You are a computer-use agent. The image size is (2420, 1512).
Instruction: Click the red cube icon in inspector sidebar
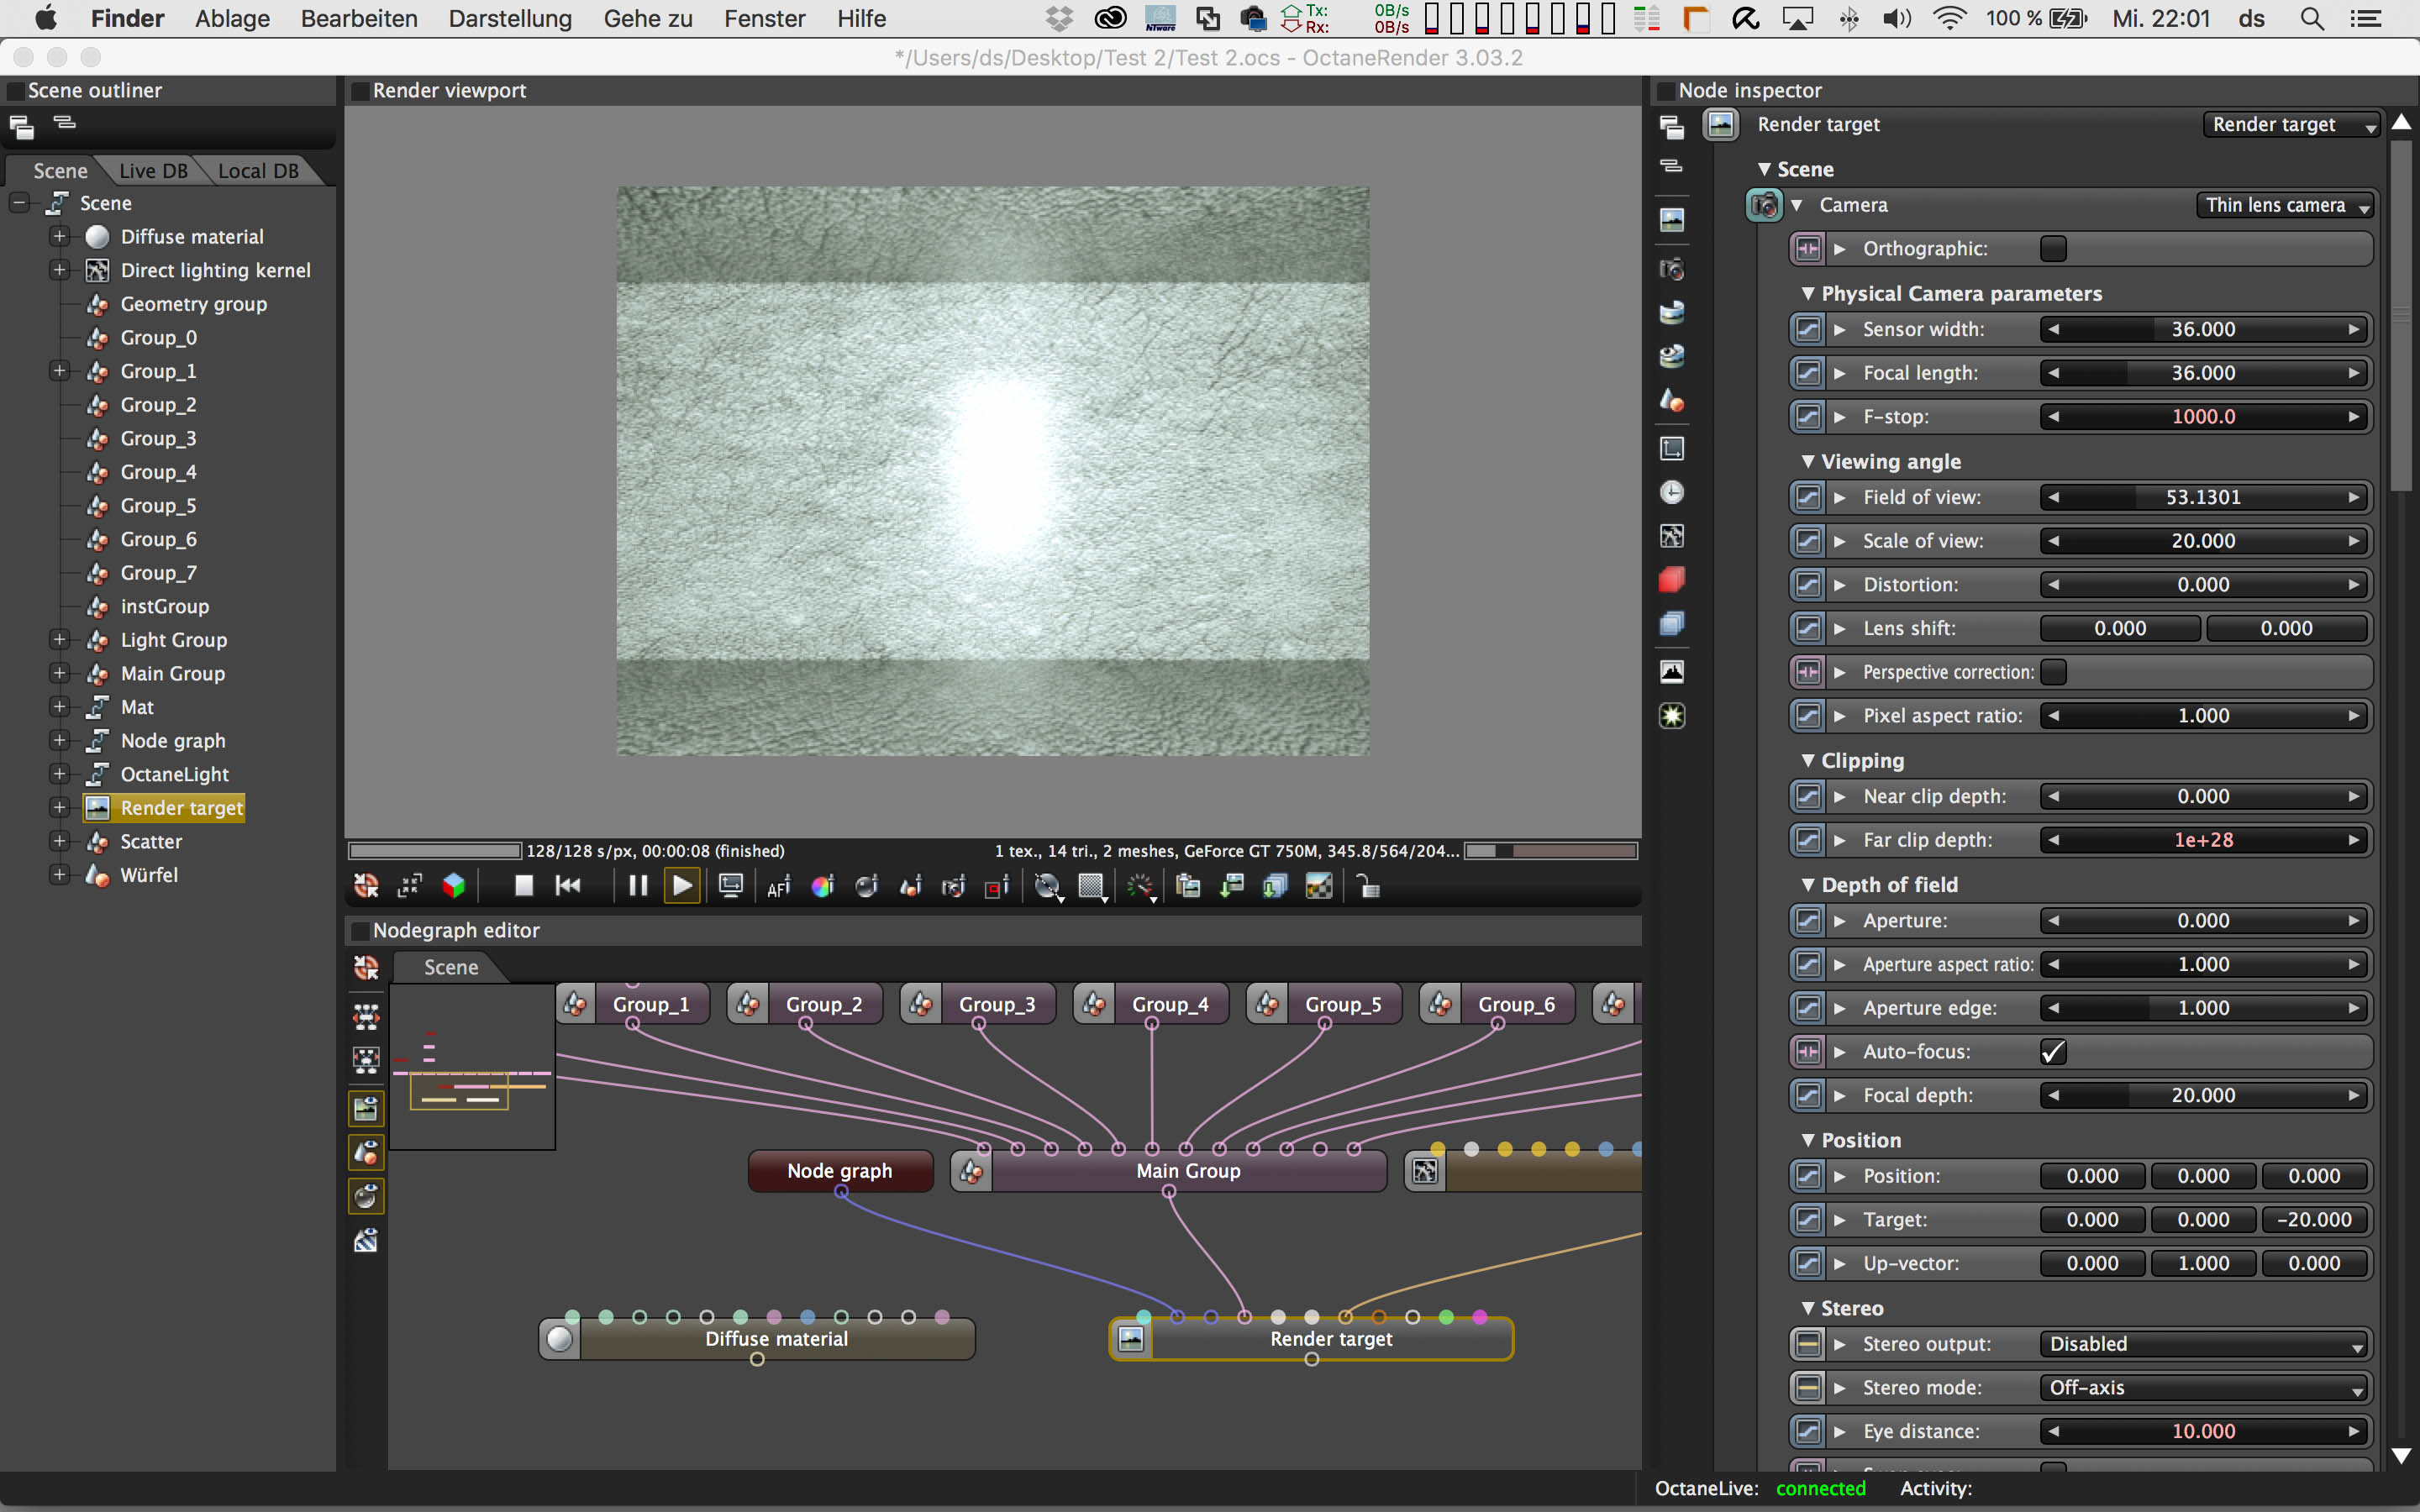(x=1671, y=580)
